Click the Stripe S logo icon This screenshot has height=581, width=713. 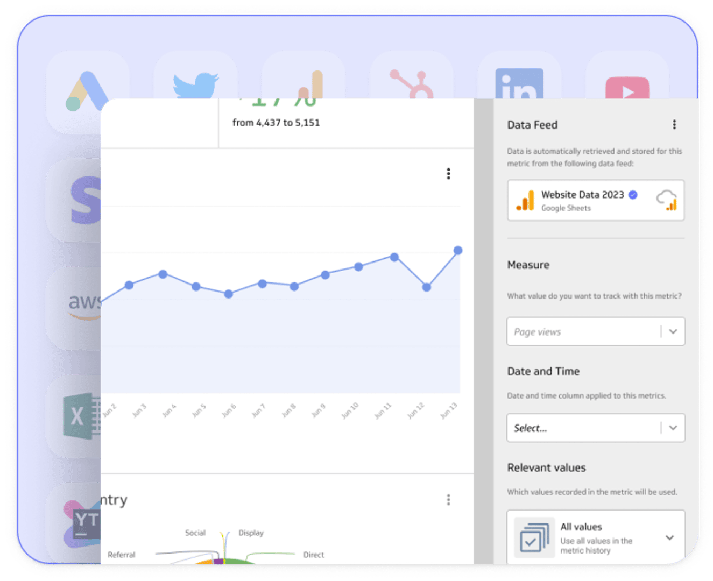click(x=86, y=200)
